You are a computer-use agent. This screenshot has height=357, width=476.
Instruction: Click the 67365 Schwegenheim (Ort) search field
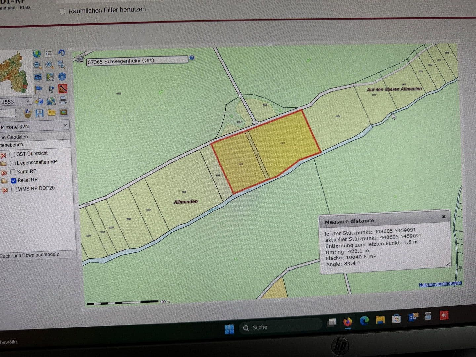[x=137, y=60]
